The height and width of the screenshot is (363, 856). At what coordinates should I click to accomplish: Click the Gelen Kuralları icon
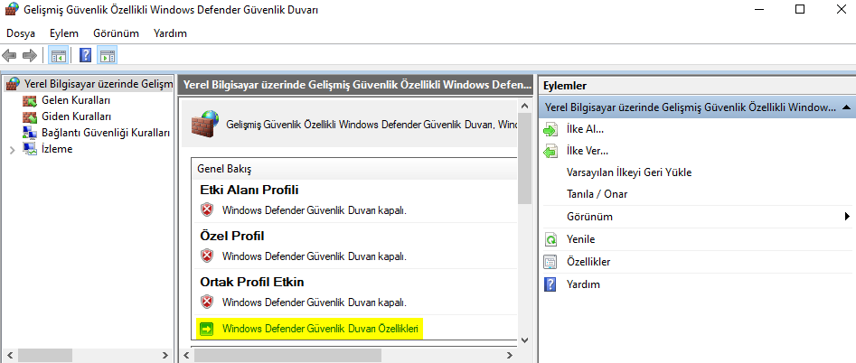tap(30, 101)
